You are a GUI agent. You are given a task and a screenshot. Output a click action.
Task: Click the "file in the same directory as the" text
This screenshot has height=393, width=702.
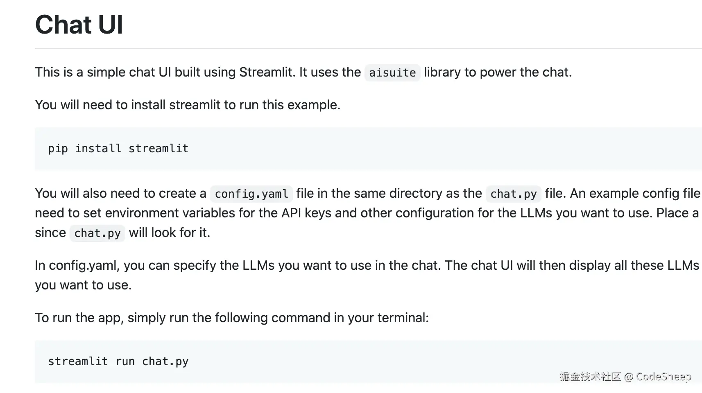tap(389, 194)
